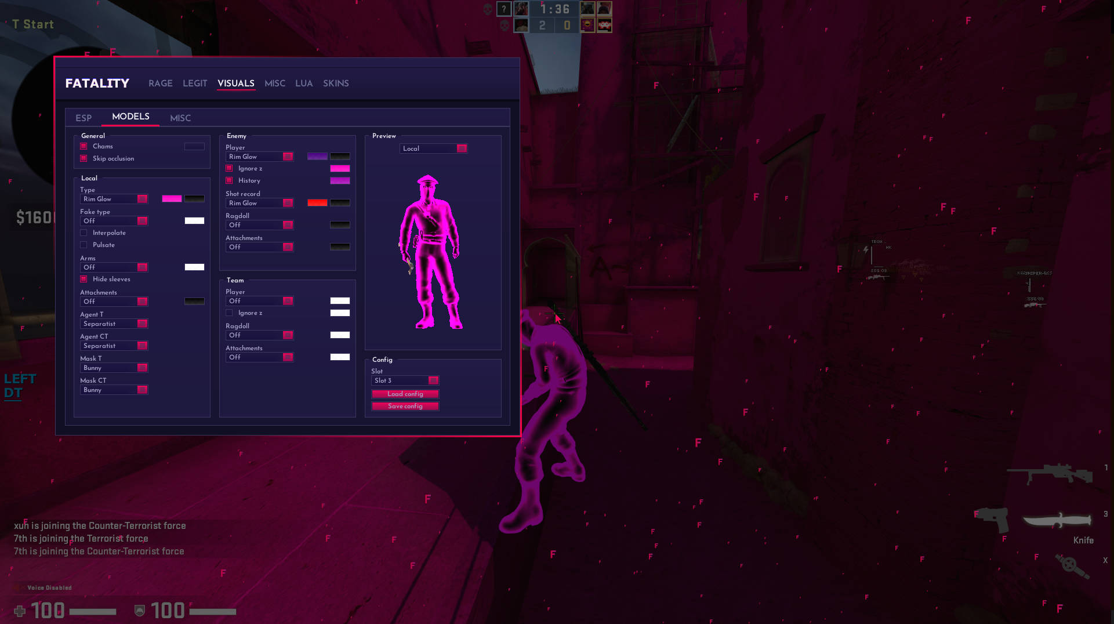Image resolution: width=1114 pixels, height=624 pixels.
Task: Open Enemy Attachments dropdown
Action: 260,247
